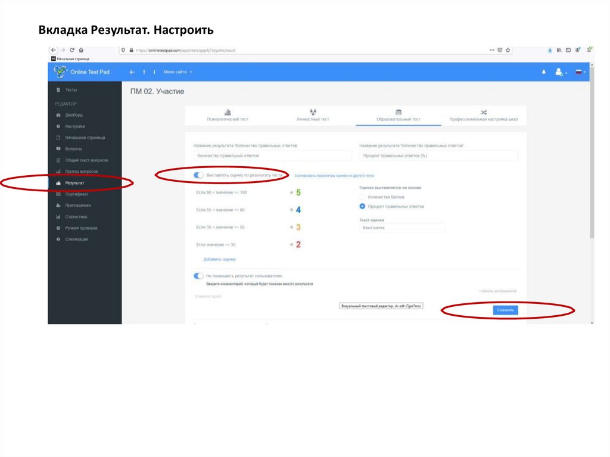
Task: Click the Настройки gear icon in sidebar
Action: point(58,126)
